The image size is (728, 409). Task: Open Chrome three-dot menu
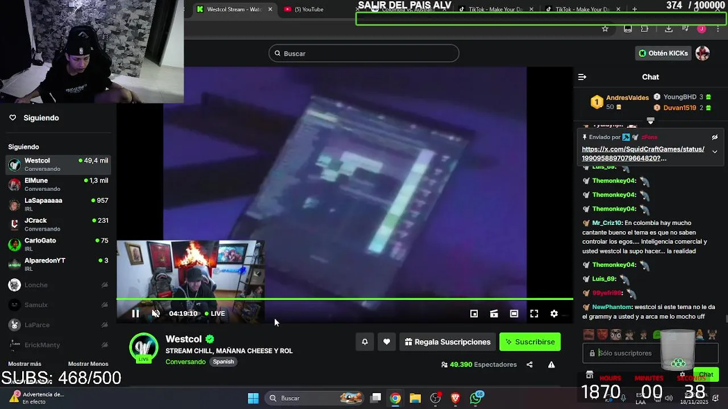coord(718,29)
